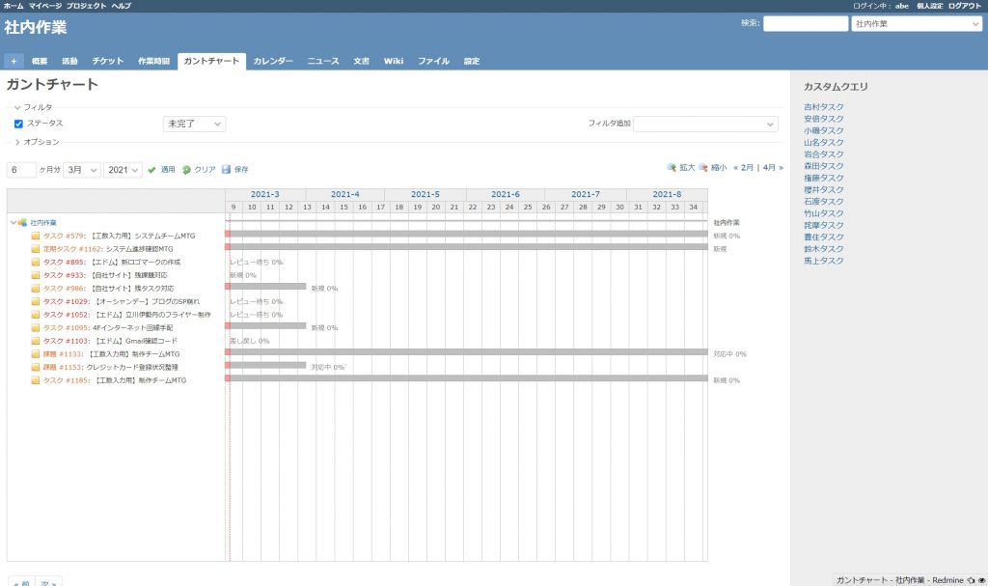The image size is (988, 586).
Task: Open the 吉村タスク custom query
Action: [x=824, y=107]
